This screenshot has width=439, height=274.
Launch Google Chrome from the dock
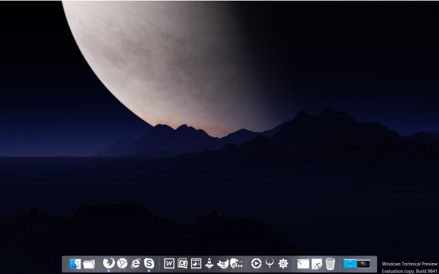122,263
